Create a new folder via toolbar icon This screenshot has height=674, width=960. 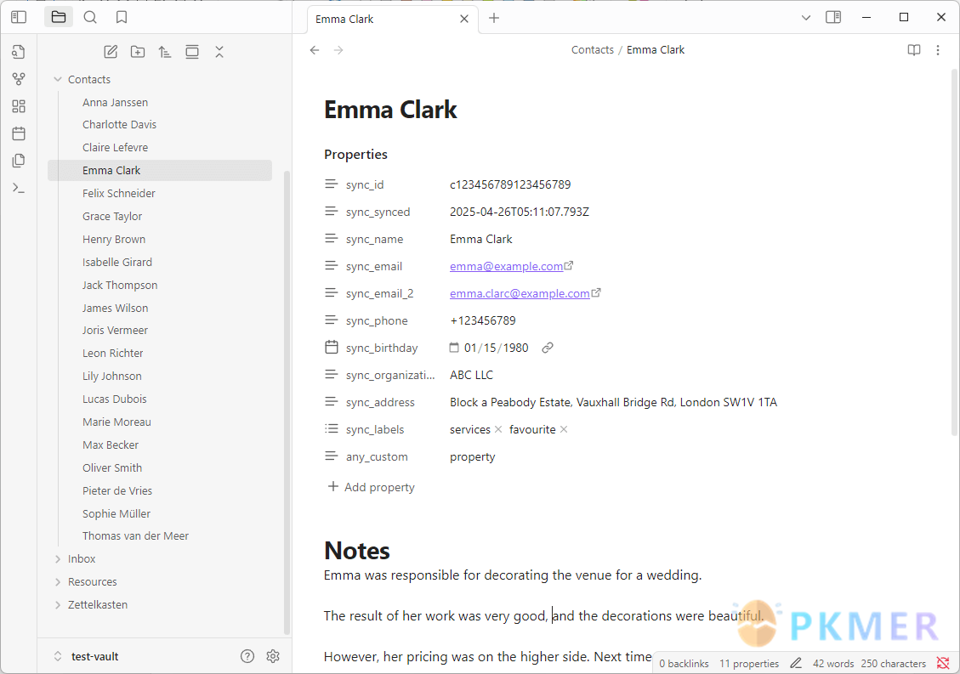(x=138, y=52)
